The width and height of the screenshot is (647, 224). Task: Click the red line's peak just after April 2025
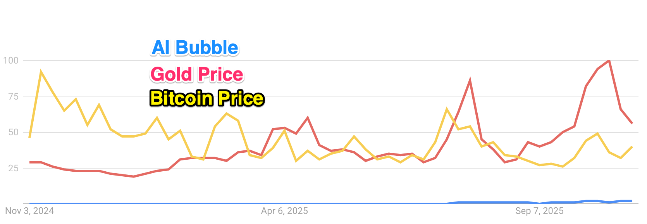(308, 117)
